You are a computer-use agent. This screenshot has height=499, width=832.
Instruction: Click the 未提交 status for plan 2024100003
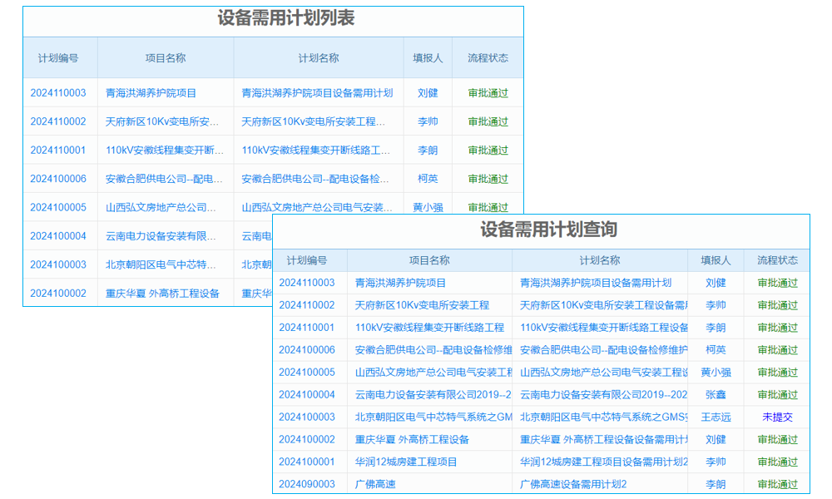tap(776, 417)
